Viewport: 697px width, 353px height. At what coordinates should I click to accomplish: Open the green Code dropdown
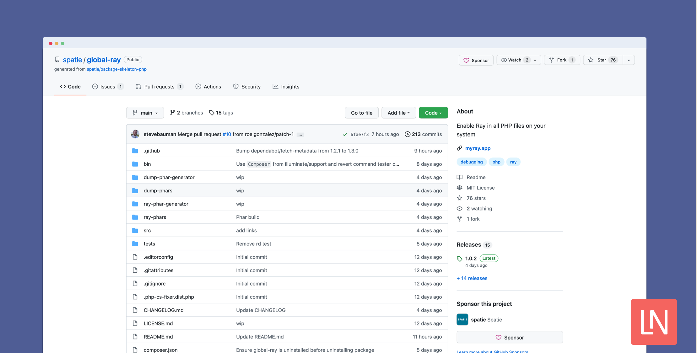coord(433,113)
